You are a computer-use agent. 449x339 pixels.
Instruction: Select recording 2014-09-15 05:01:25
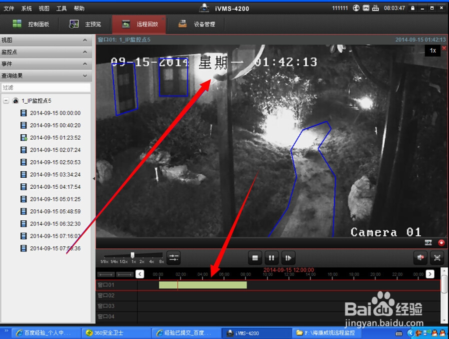point(55,199)
